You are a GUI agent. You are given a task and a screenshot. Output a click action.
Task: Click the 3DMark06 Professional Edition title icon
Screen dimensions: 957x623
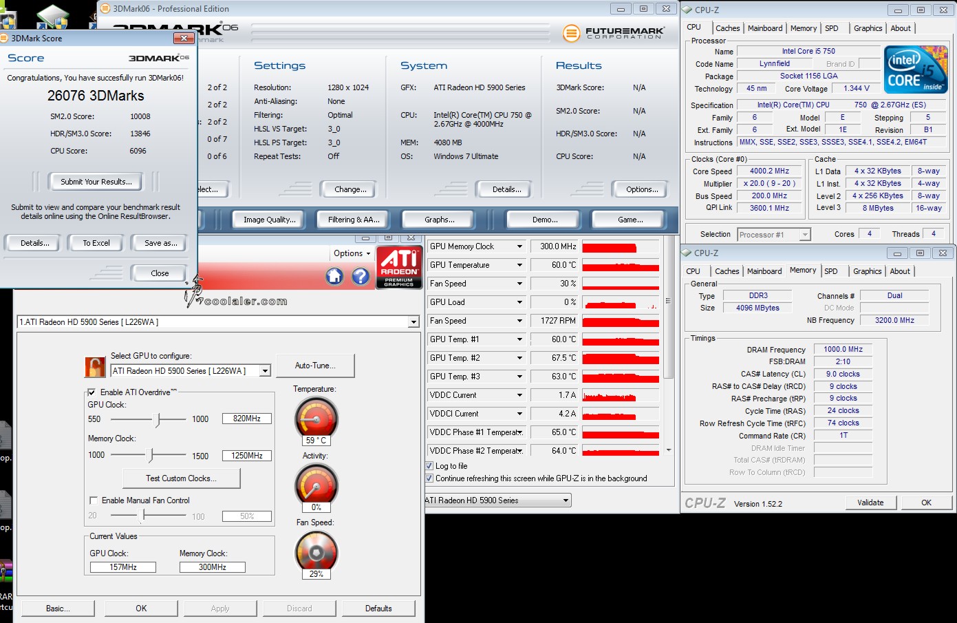[105, 9]
